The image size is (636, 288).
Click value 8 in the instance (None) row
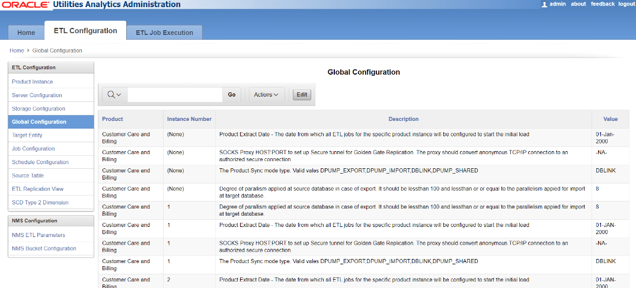(x=597, y=189)
